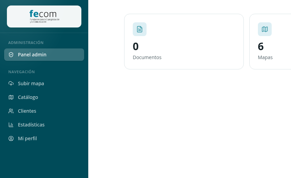Screen dimensions: 291x178
Task: Click the Documentos card label
Action: [x=147, y=57]
